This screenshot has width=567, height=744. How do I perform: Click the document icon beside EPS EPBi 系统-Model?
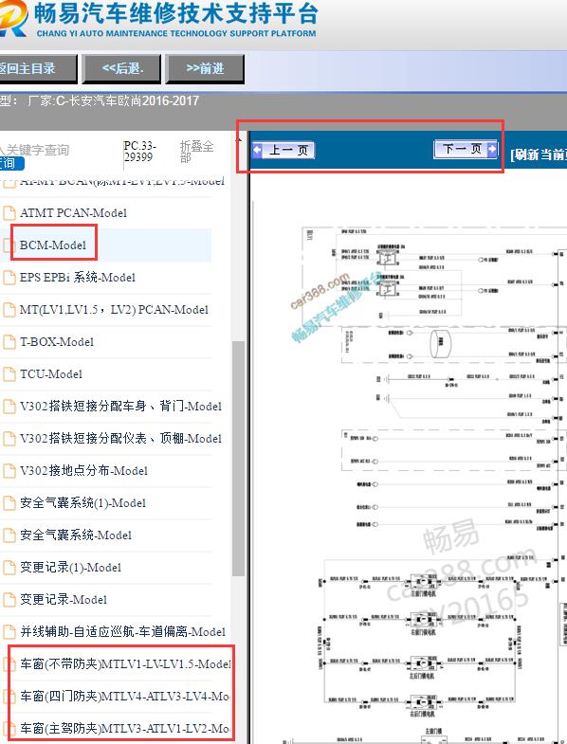point(9,277)
